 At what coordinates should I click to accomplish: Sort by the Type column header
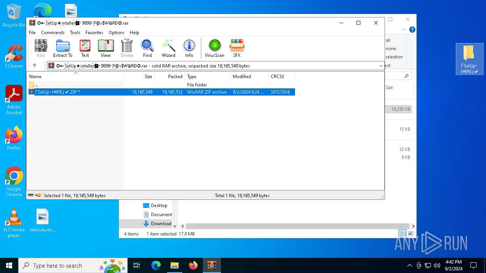tap(208, 76)
